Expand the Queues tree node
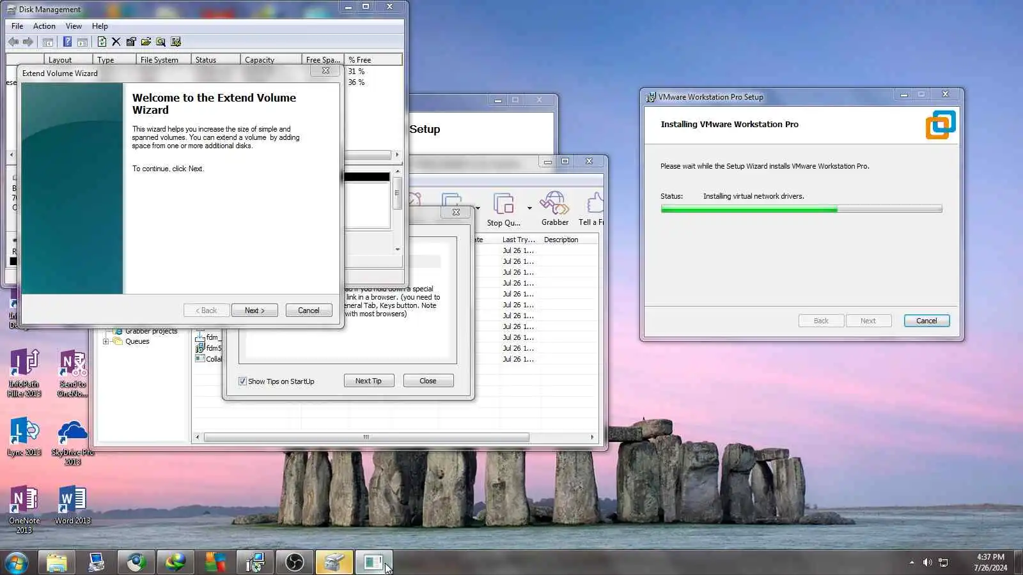 tap(105, 342)
